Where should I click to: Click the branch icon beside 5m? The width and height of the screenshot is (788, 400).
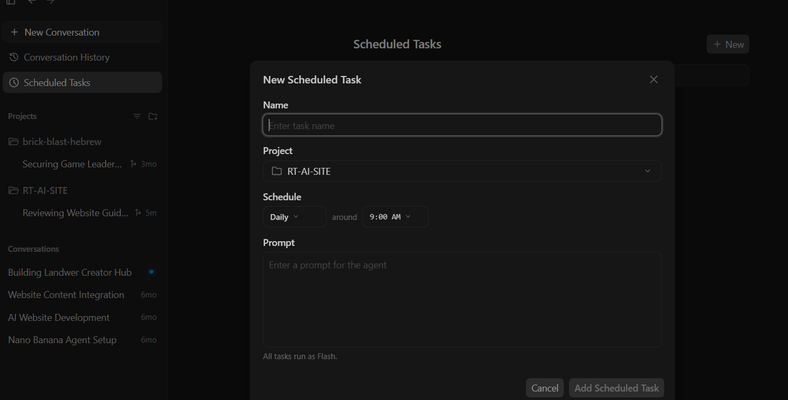click(x=138, y=213)
